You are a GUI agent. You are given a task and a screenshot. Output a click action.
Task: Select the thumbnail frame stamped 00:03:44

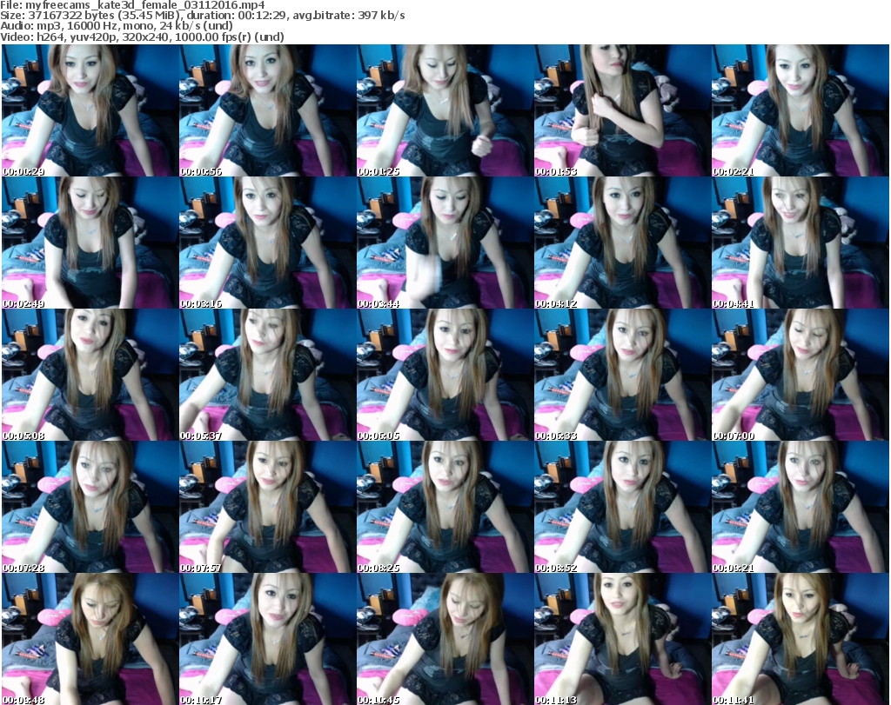pyautogui.click(x=445, y=243)
